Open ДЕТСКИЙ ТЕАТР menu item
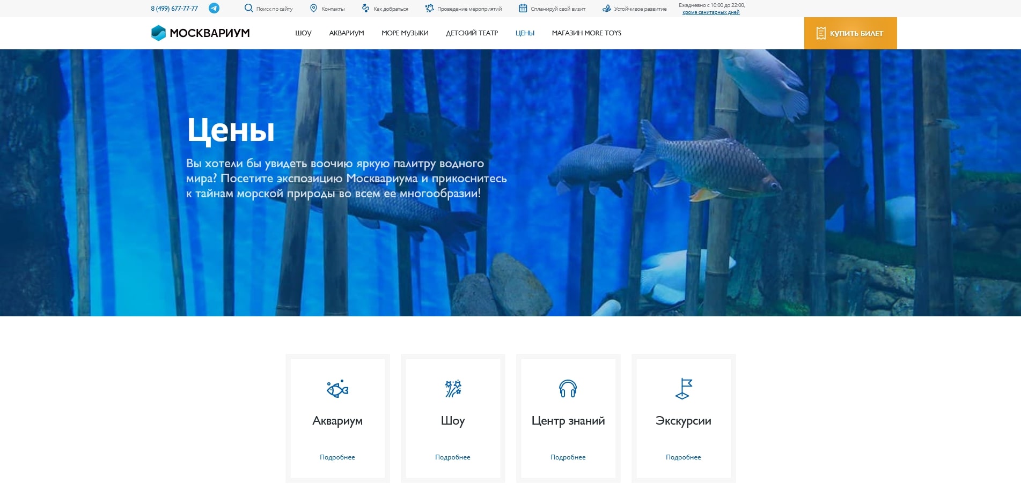Screen dimensions: 1021x497 (x=472, y=33)
